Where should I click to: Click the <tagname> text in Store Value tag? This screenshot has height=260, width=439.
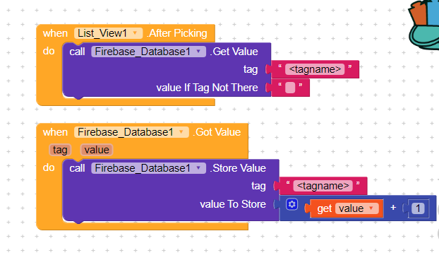pos(323,186)
